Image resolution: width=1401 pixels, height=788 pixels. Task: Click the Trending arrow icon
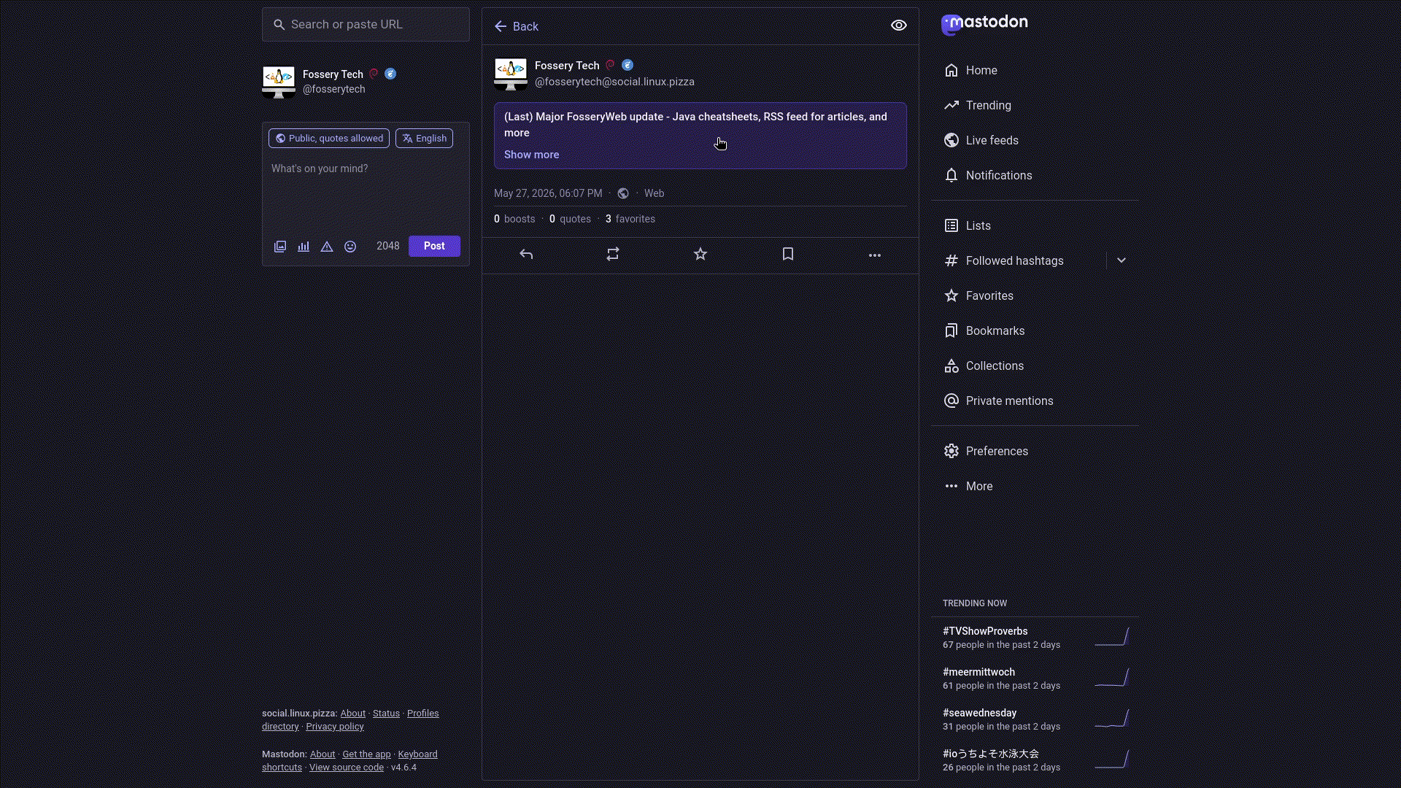pos(952,106)
